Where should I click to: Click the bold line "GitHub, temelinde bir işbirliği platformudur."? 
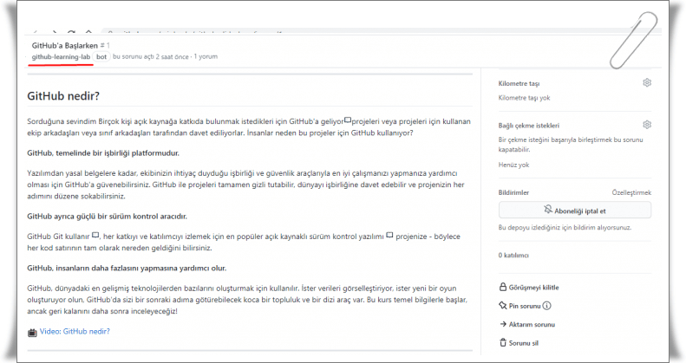pos(103,153)
